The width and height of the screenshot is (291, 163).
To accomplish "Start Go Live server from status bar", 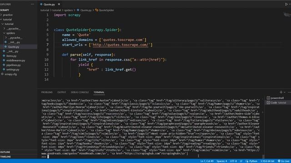I will [x=284, y=161].
